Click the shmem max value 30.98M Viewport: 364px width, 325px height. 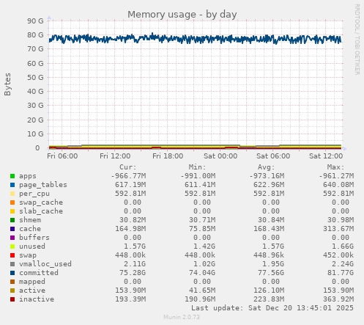tap(341, 220)
